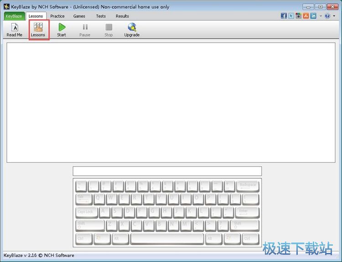Viewport: 342px width, 262px height.
Task: Click the Q key on virtual keyboard
Action: (x=99, y=200)
